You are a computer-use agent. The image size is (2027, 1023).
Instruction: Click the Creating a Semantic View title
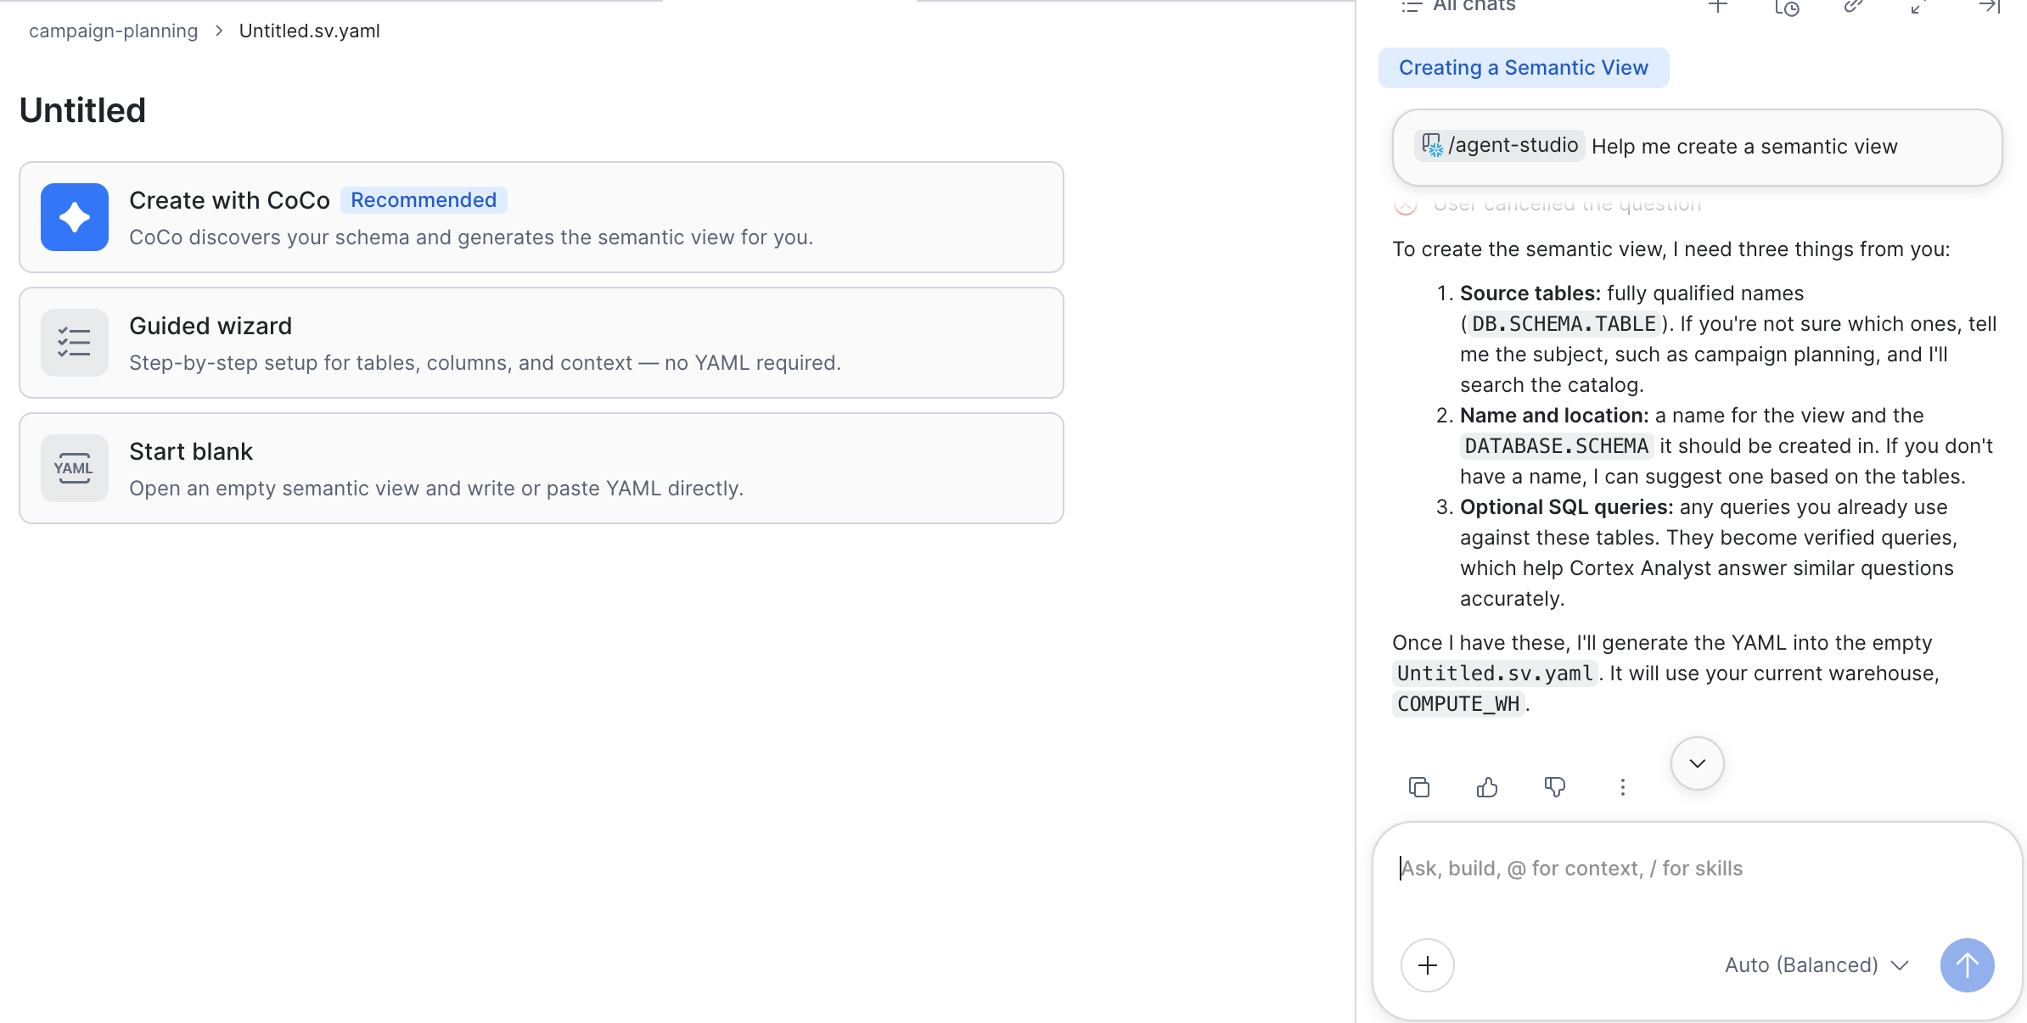point(1524,68)
